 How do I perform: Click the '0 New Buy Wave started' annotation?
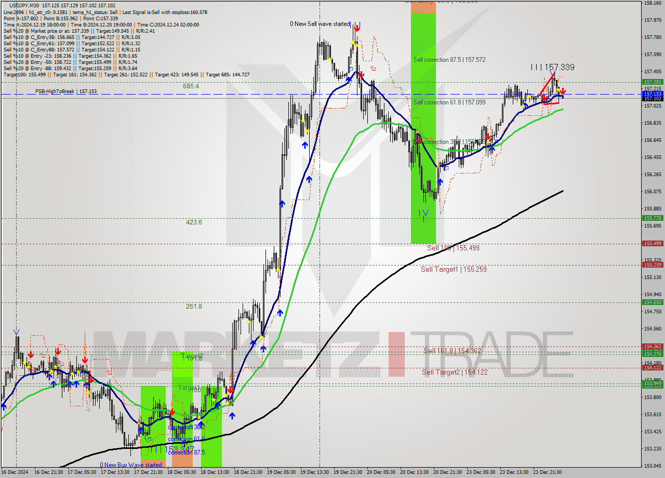131,465
